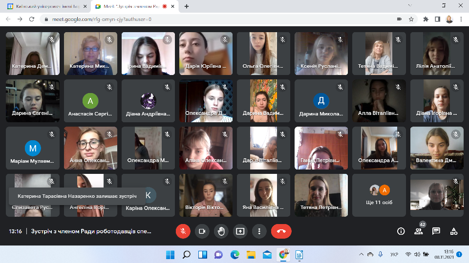
Task: Bookmark this page with the star icon
Action: 411,19
